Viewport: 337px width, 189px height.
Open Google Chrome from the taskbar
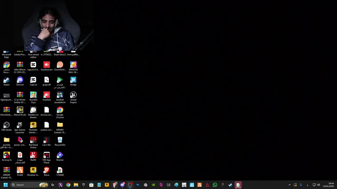tap(68, 185)
